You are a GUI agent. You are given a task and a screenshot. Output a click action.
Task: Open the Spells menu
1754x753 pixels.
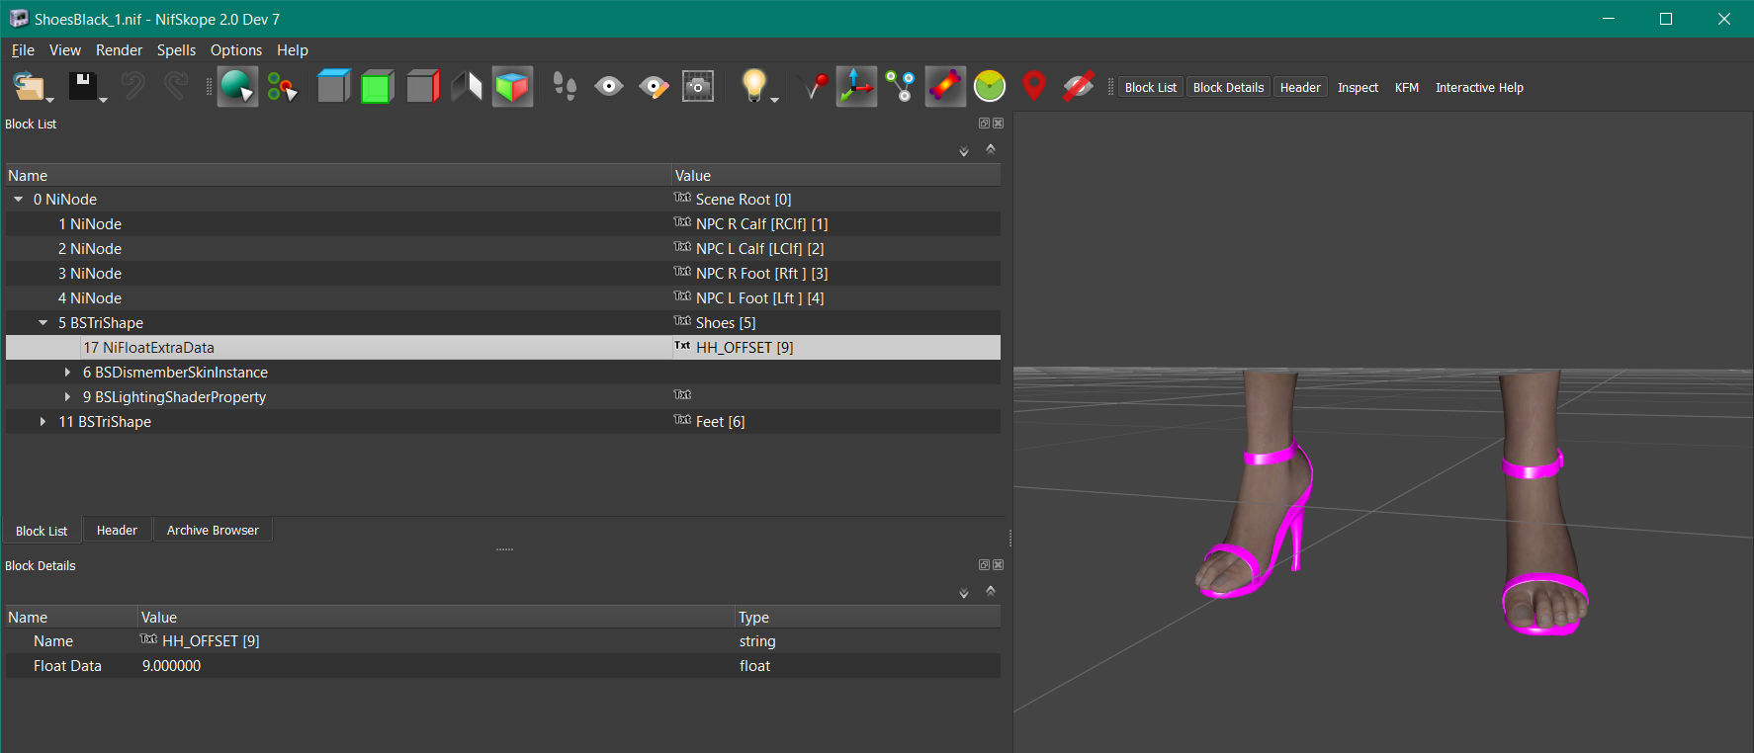(x=176, y=50)
